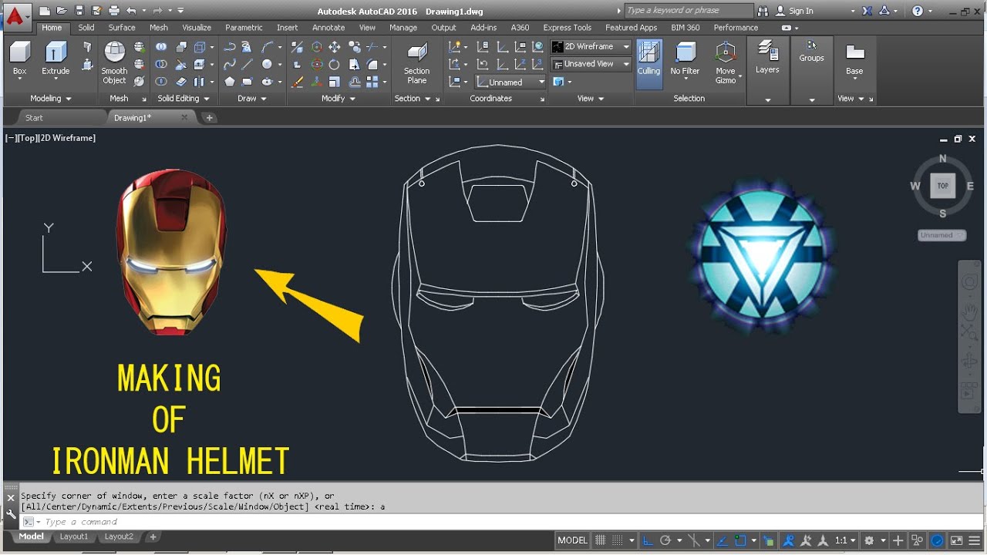Open the 1:1 annotation scale dropdown
This screenshot has width=987, height=555.
(x=845, y=540)
